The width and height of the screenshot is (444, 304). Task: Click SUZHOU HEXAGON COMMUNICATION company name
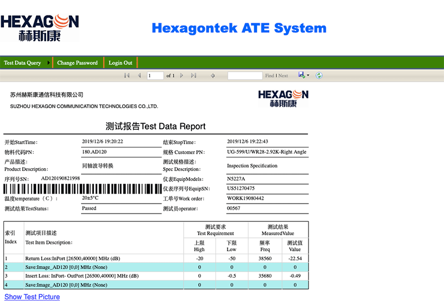84,107
